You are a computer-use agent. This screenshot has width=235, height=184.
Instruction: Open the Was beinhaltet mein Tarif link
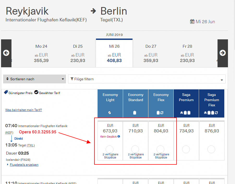(x=23, y=110)
